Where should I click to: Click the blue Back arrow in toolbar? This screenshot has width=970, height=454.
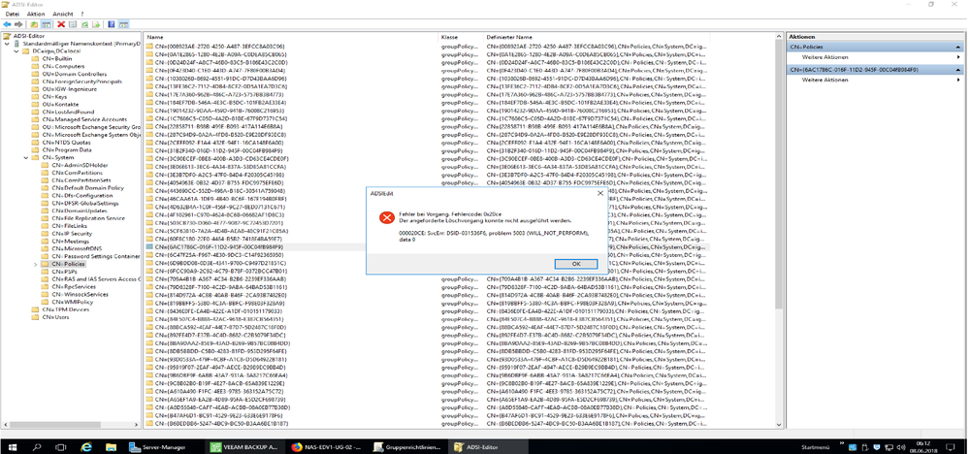(x=6, y=23)
